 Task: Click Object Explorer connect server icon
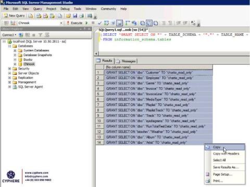pyautogui.click(x=21, y=35)
